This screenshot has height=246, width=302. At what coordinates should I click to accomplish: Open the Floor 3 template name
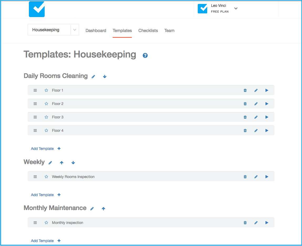(58, 117)
